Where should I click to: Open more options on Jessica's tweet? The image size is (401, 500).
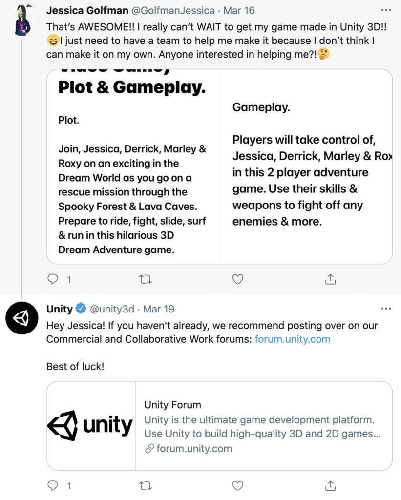click(386, 10)
